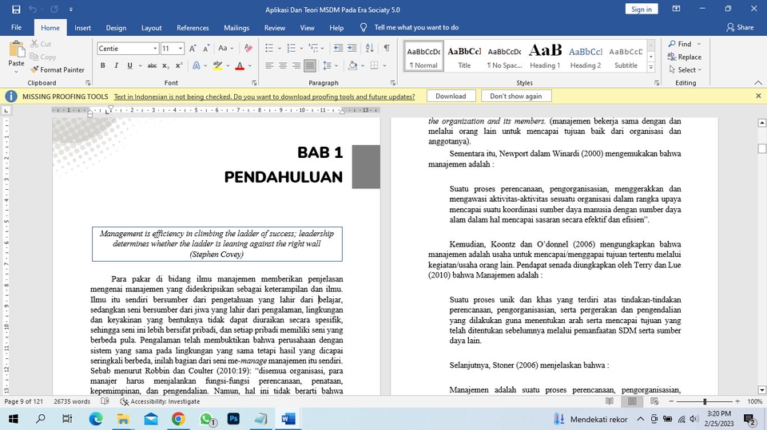Click the Don't show again button

tap(516, 97)
